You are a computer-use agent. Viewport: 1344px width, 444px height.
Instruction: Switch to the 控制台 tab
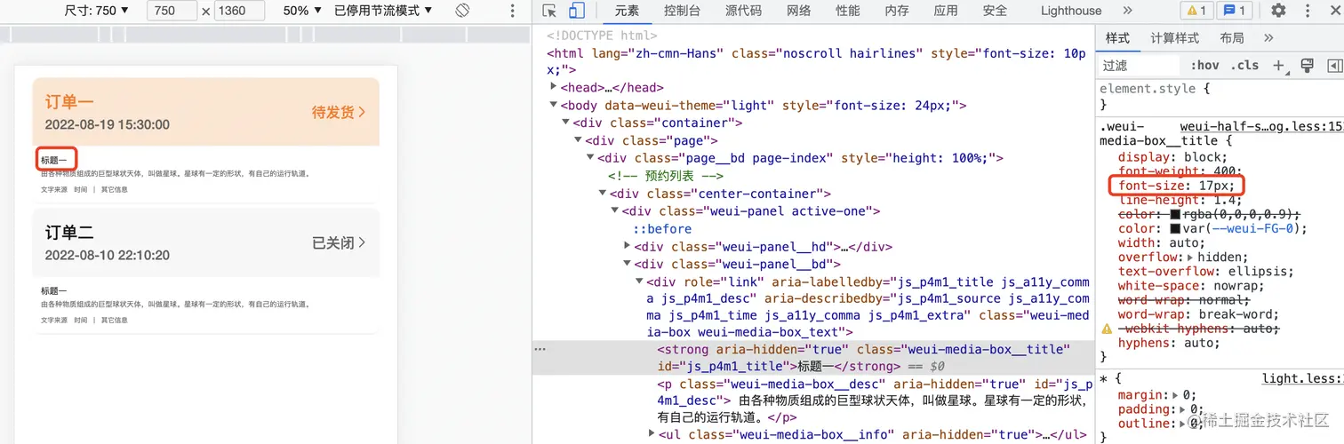point(682,11)
